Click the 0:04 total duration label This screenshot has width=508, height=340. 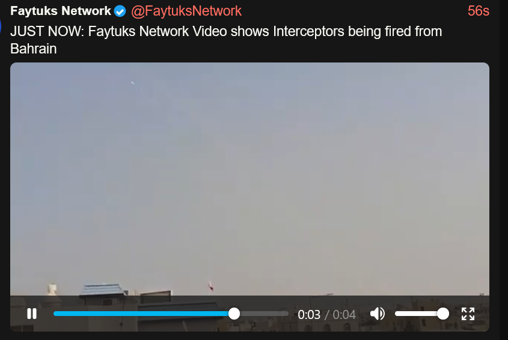(x=344, y=314)
